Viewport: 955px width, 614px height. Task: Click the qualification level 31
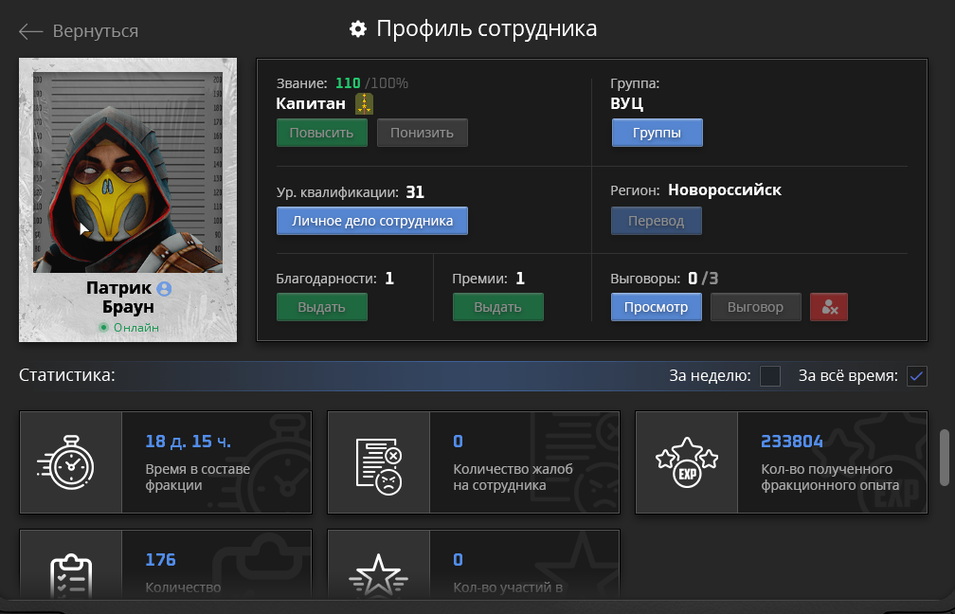(415, 192)
